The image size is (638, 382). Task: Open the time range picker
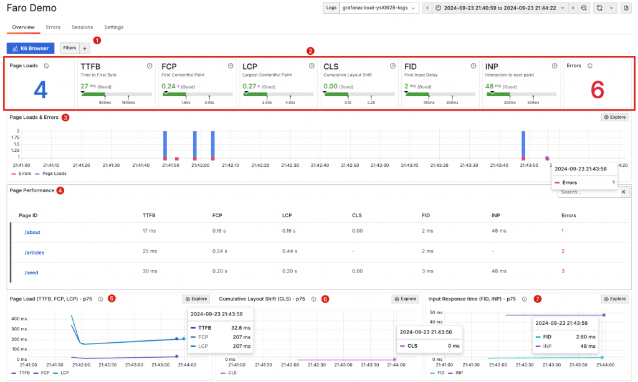coord(500,7)
